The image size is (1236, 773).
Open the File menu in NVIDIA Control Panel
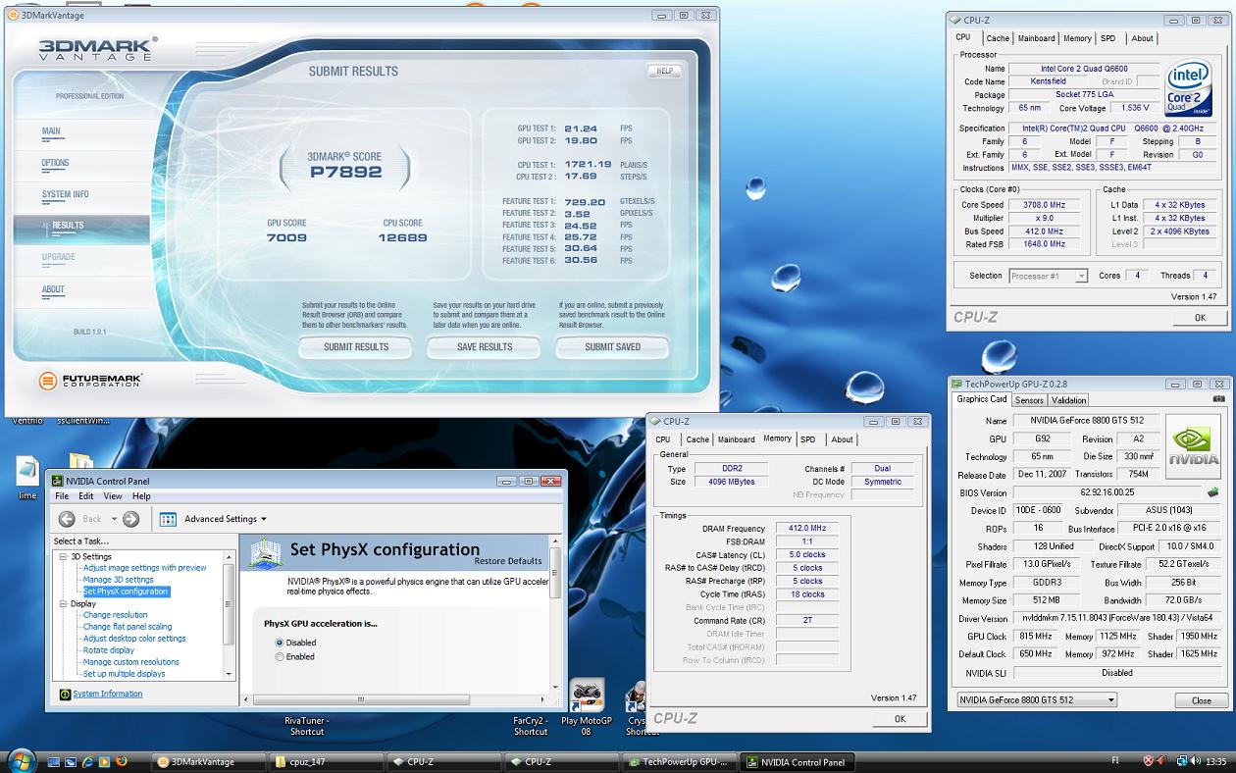tap(62, 496)
